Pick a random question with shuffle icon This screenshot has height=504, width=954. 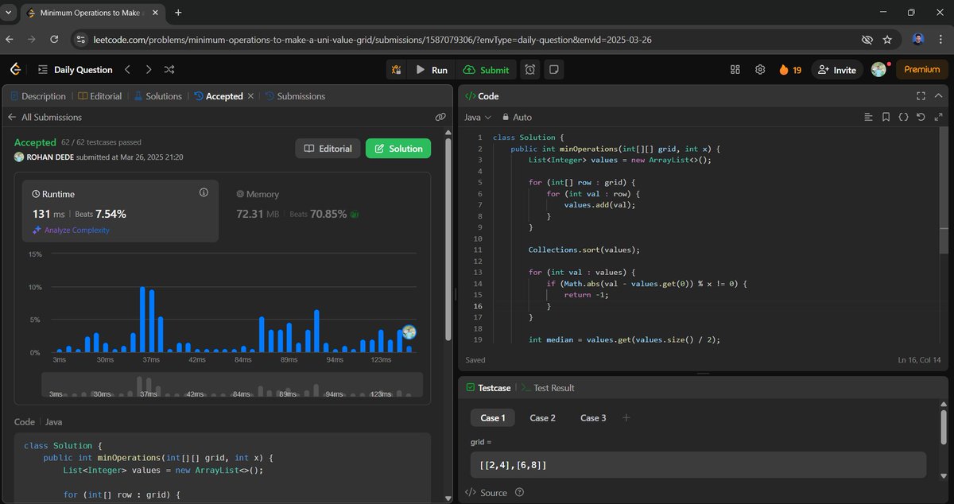(x=169, y=70)
